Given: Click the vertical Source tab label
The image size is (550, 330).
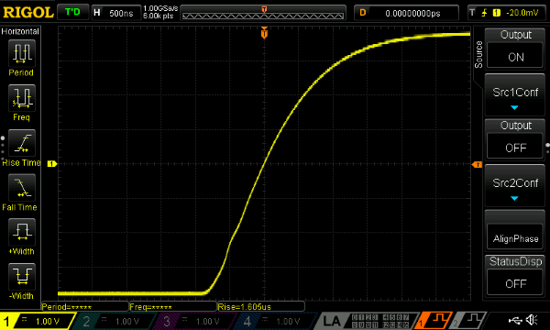Looking at the screenshot, I should (x=478, y=54).
